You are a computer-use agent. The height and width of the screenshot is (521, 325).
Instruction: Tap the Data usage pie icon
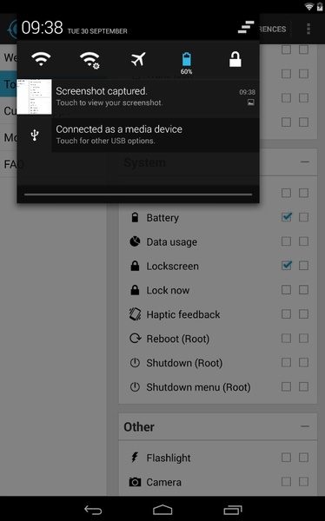[x=135, y=241]
